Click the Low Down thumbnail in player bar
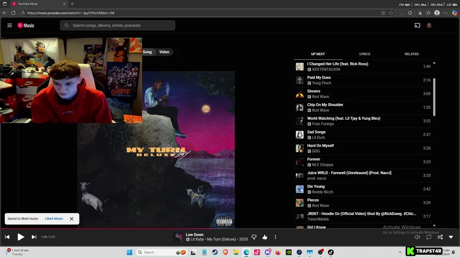This screenshot has height=258, width=460. (178, 237)
